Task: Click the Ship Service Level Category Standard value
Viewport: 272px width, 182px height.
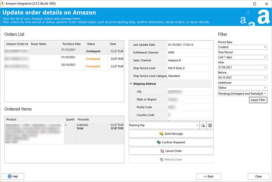Action: (174, 76)
